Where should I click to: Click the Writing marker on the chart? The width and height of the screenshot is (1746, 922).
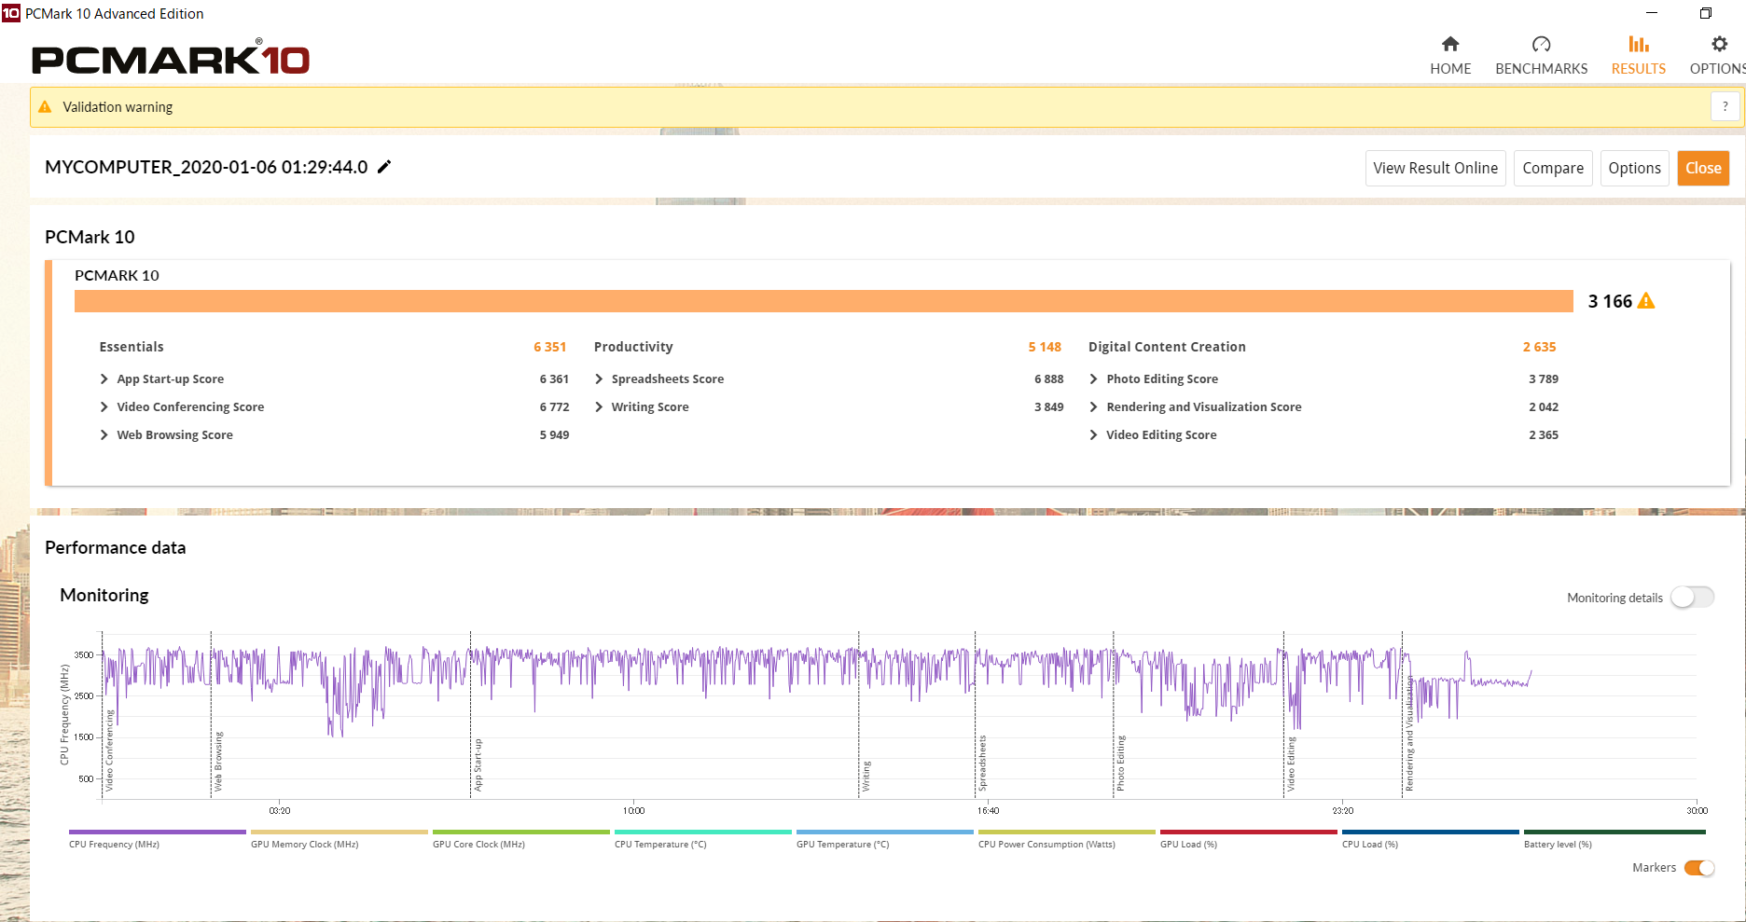point(866,777)
